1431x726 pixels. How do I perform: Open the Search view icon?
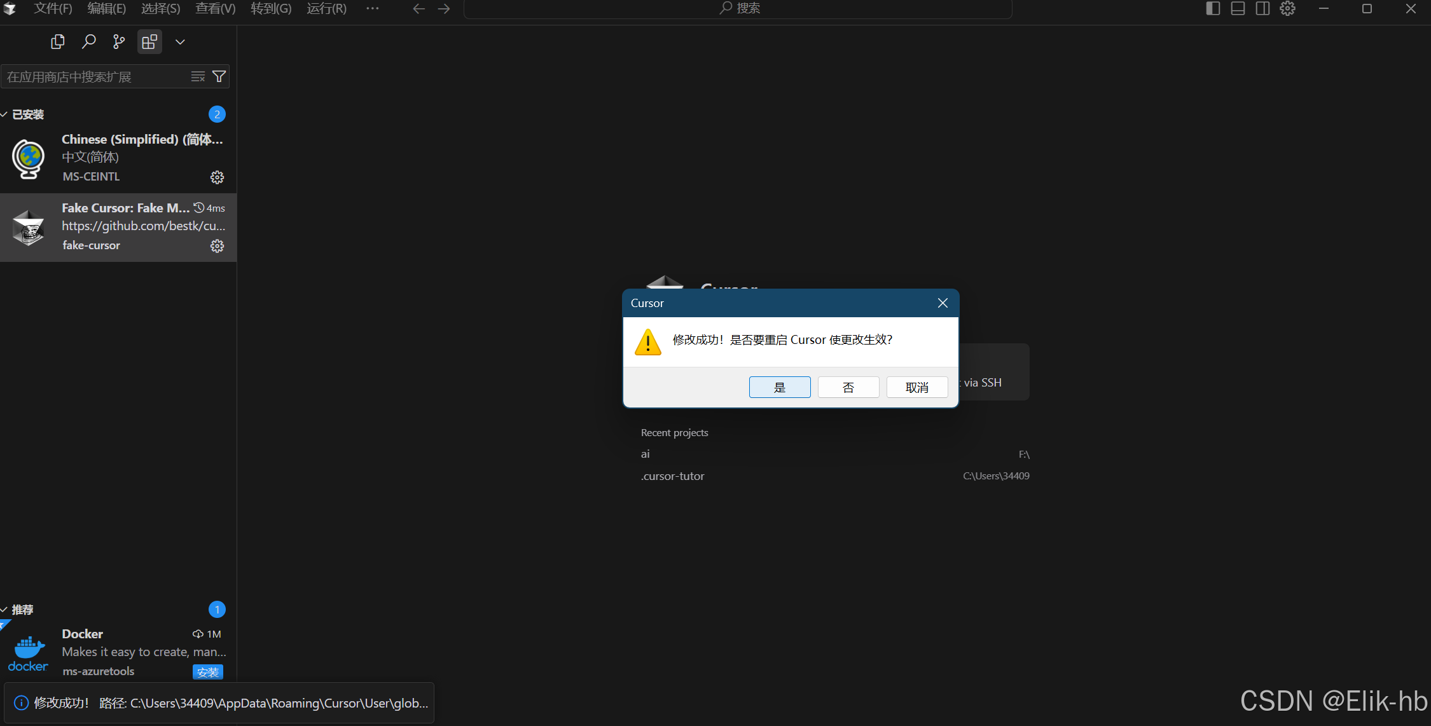tap(88, 42)
